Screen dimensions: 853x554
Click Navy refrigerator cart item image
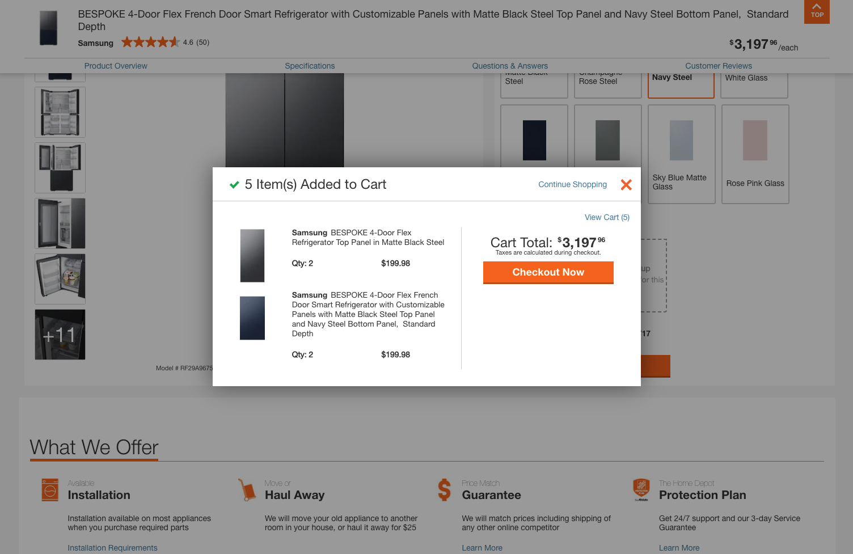pyautogui.click(x=252, y=318)
